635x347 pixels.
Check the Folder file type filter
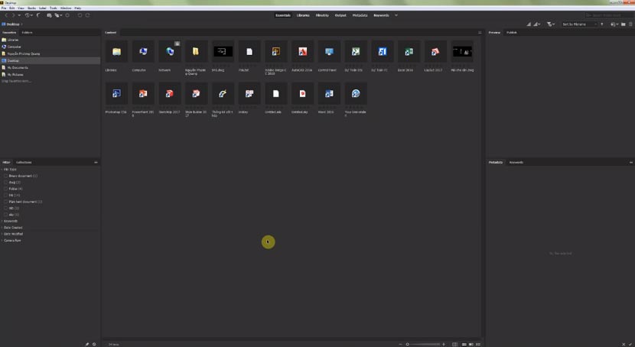[x=5, y=189]
